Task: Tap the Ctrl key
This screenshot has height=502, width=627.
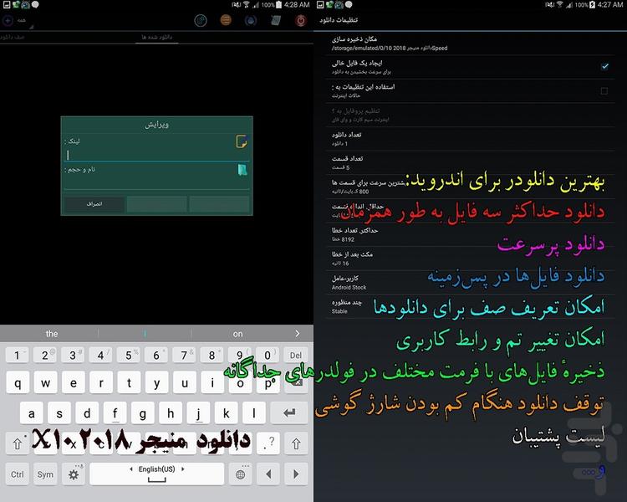Action: pyautogui.click(x=18, y=474)
